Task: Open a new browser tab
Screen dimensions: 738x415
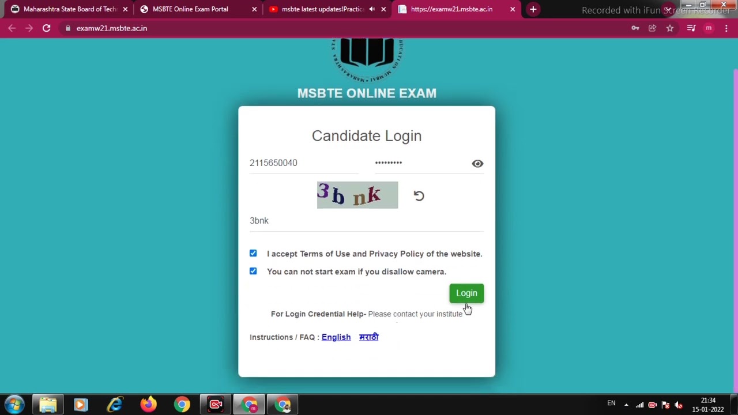Action: [x=533, y=9]
